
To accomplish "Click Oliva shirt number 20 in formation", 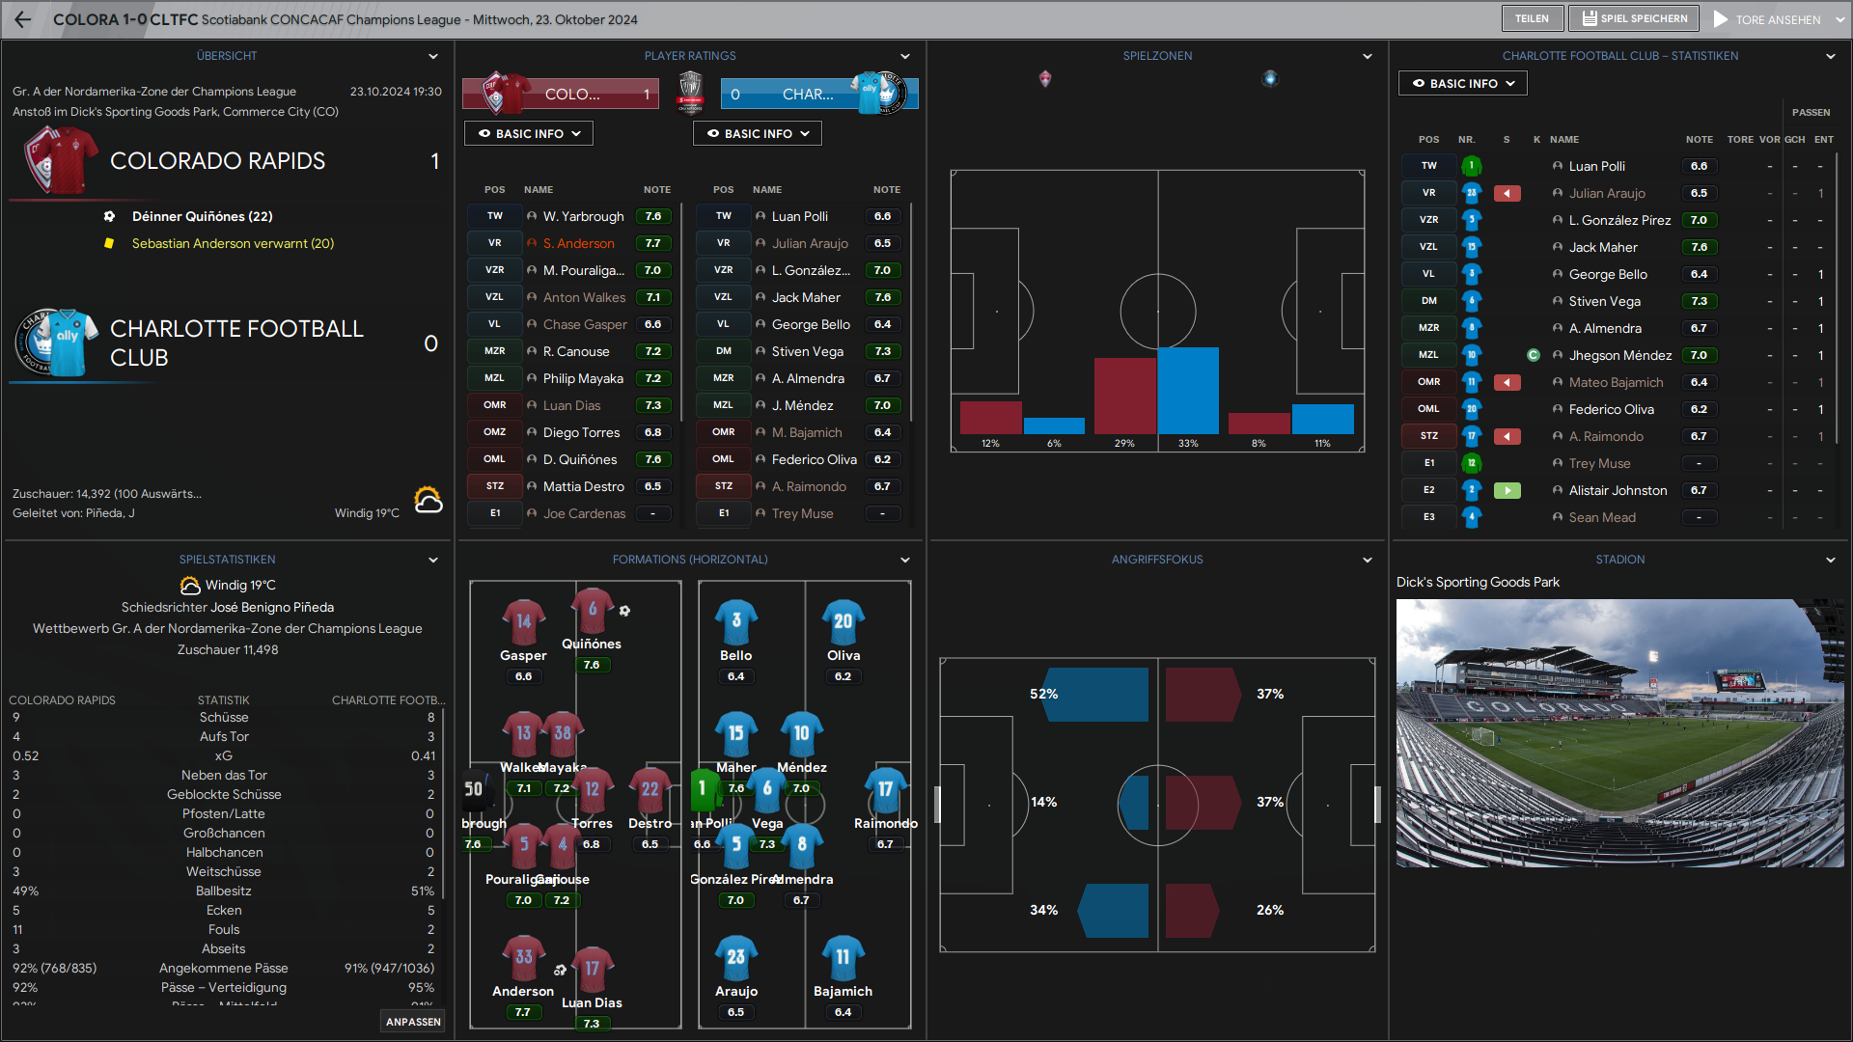I will pyautogui.click(x=844, y=622).
